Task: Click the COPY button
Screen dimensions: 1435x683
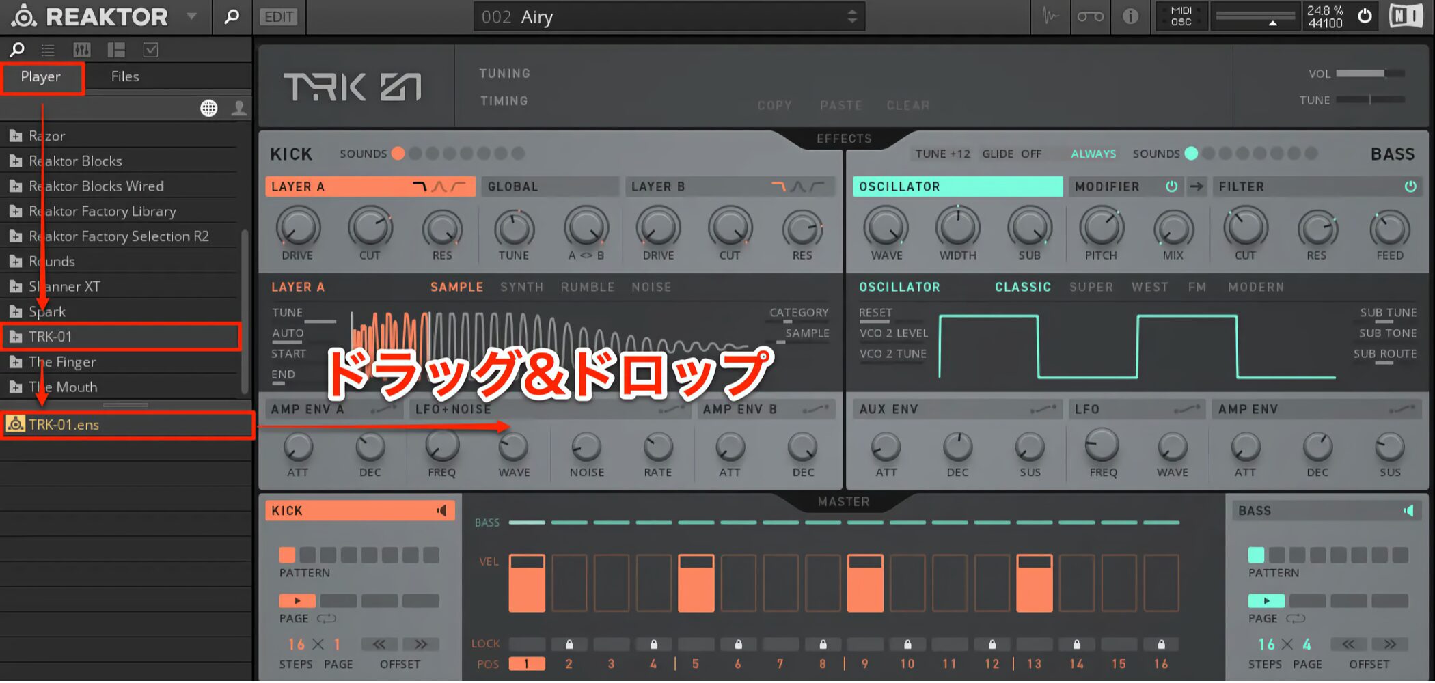Action: coord(774,106)
